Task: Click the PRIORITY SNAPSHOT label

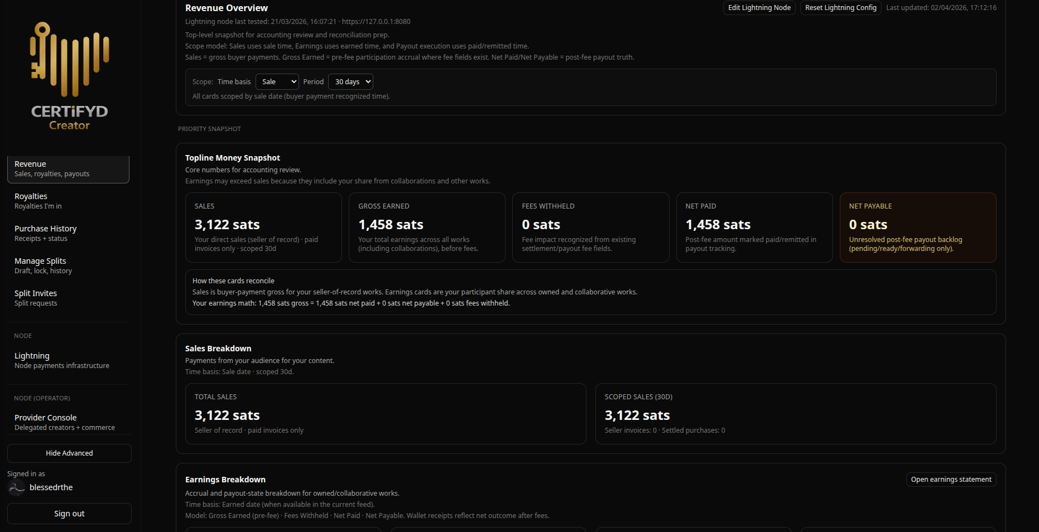Action: (x=209, y=129)
